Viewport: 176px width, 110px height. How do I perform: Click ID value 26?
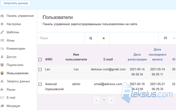pyautogui.click(x=174, y=69)
